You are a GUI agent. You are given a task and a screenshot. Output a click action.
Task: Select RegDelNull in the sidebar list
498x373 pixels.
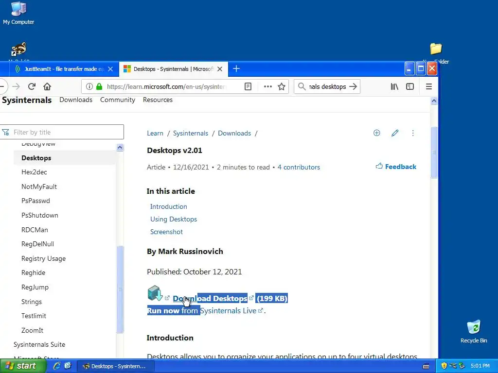pyautogui.click(x=37, y=244)
